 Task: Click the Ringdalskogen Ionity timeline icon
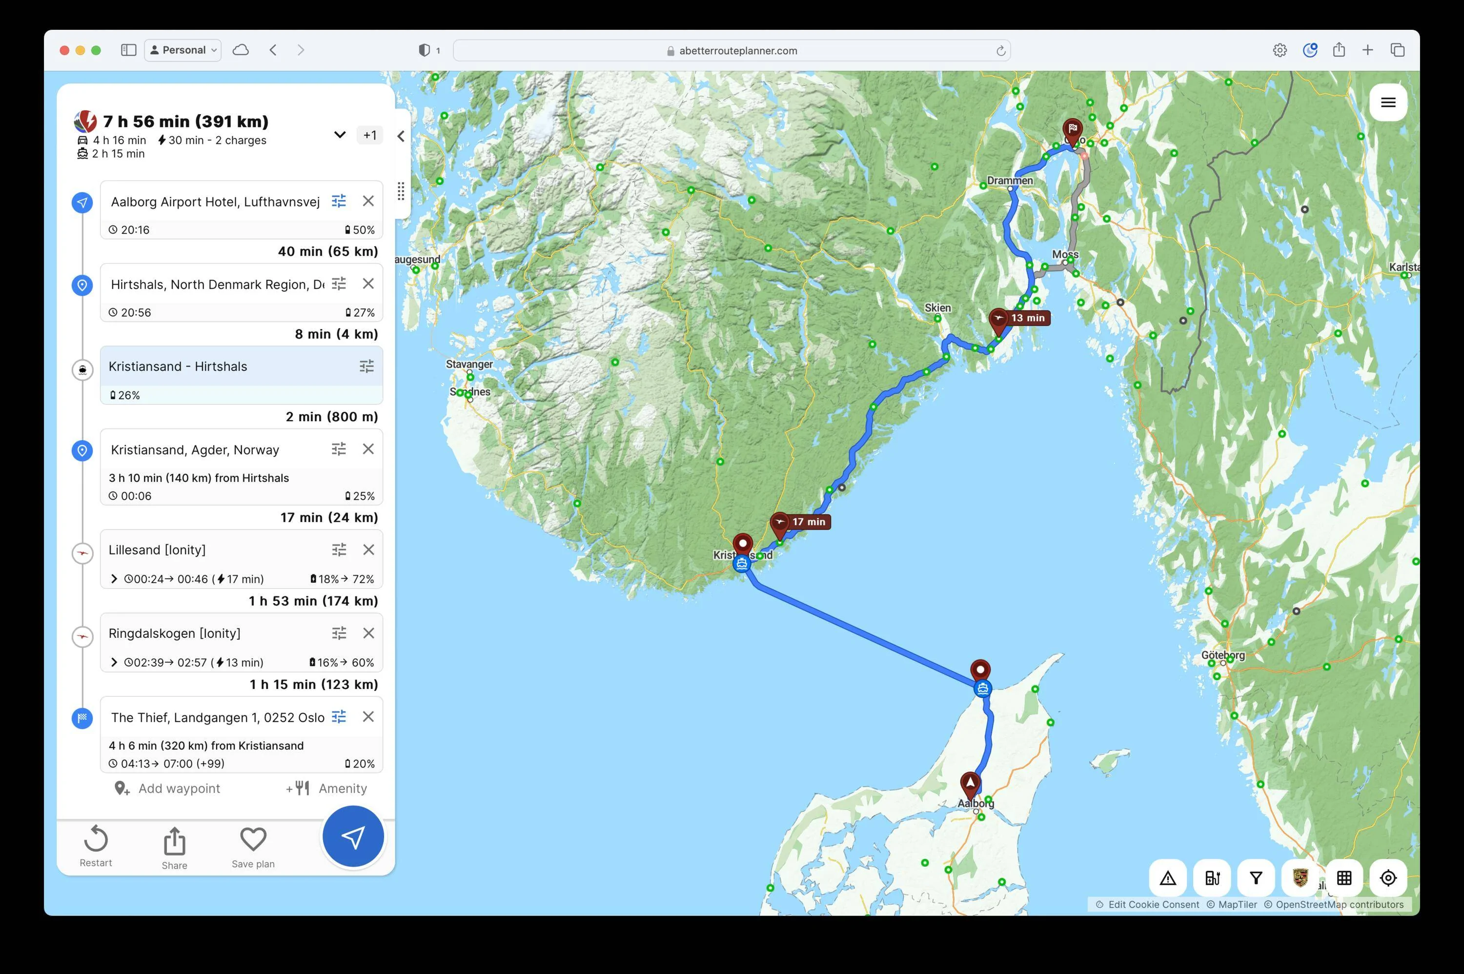pyautogui.click(x=82, y=637)
